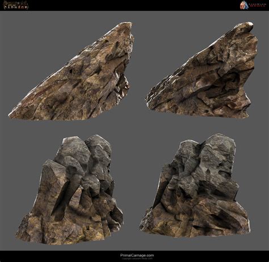Select the top-left brown slanted rock render
This screenshot has height=262, width=269.
pos(72,71)
